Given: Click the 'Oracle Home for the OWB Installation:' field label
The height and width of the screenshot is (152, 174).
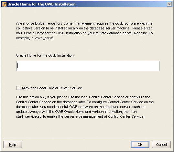Looking at the screenshot, I should click(45, 55).
